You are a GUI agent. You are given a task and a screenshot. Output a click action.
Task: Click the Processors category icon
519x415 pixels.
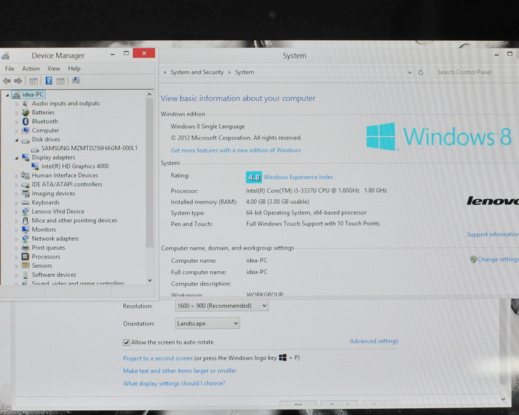pos(25,257)
